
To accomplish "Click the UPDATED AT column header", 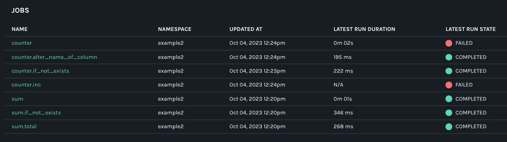I will click(x=246, y=29).
